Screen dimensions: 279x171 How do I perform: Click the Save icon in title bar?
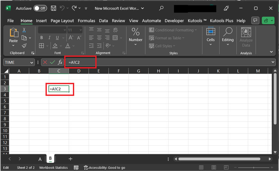click(53, 8)
